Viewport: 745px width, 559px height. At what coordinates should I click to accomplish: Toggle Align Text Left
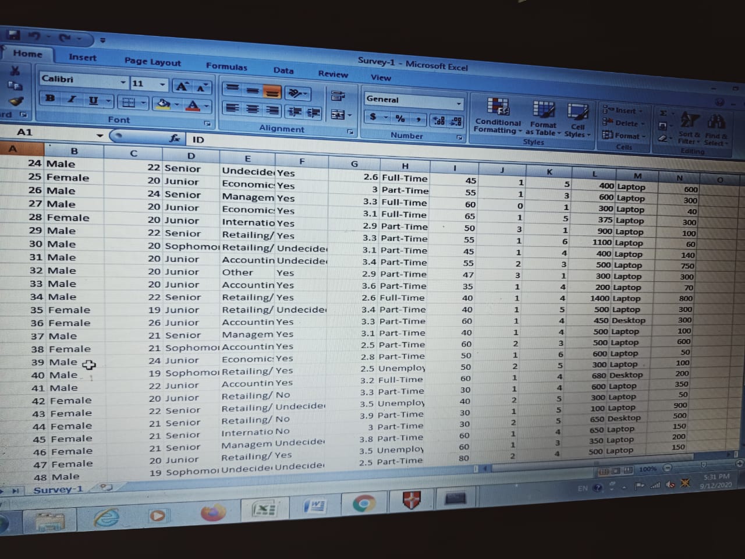[232, 108]
